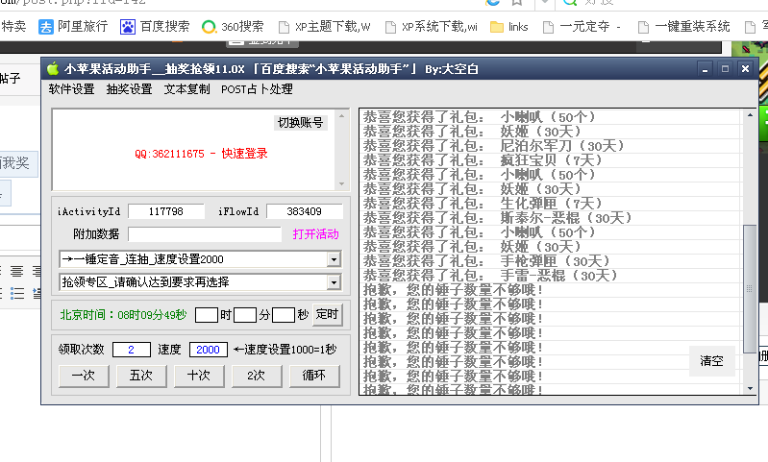768x462 pixels.
Task: Click the 一次 button
Action: pyautogui.click(x=84, y=376)
